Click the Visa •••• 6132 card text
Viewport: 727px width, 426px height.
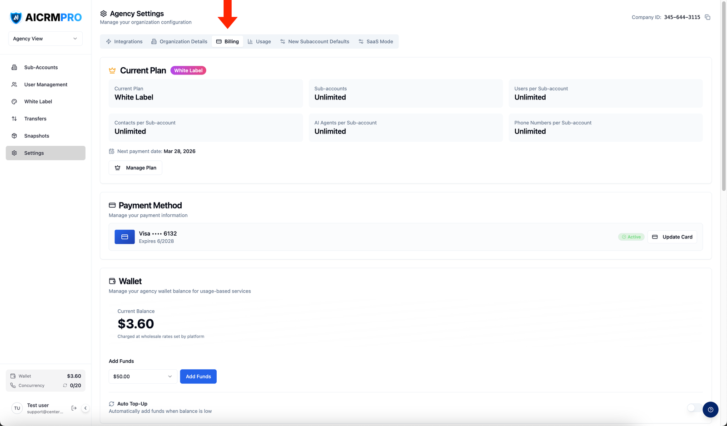pyautogui.click(x=158, y=233)
